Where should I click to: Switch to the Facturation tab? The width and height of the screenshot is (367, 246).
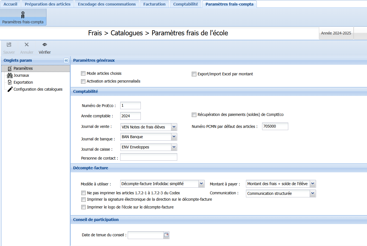coord(154,4)
